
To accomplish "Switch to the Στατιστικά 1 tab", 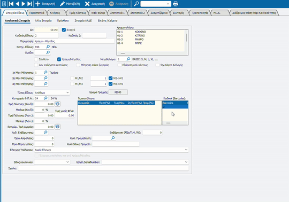I will pyautogui.click(x=117, y=13).
